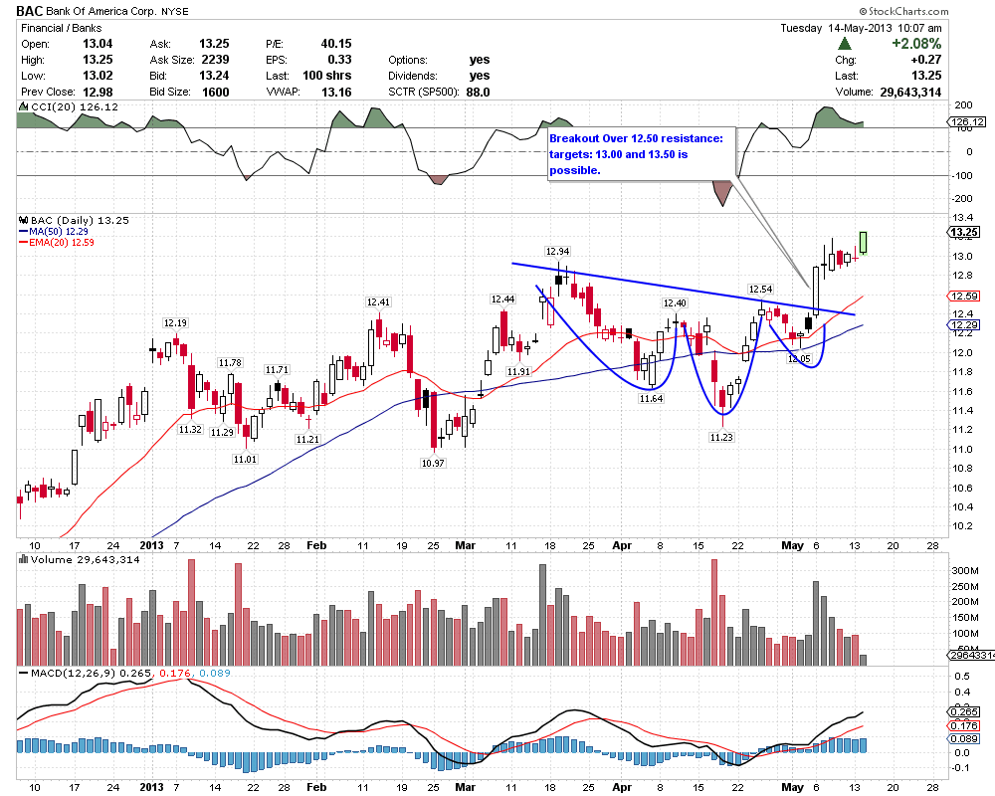Click the EMA(20) 12.59 legend text

(x=62, y=243)
